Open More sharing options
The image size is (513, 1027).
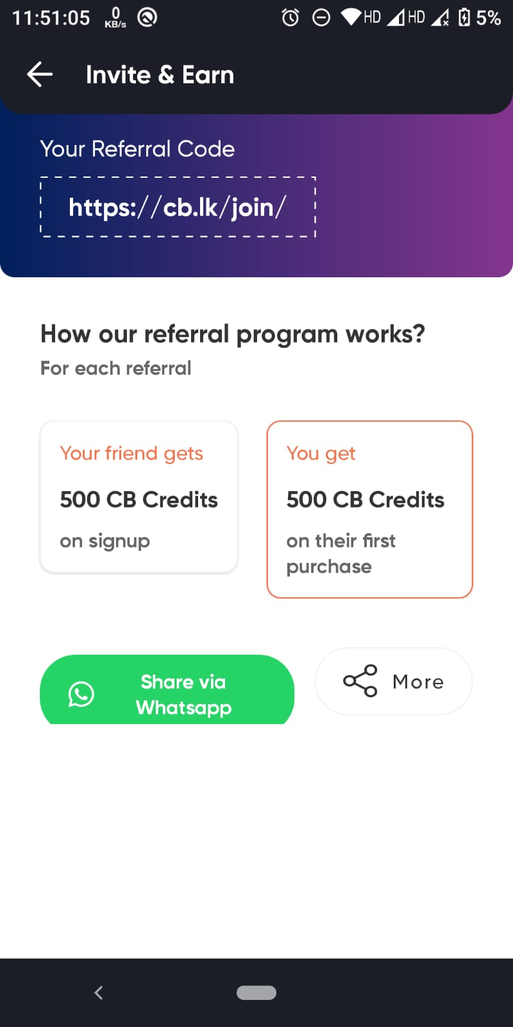[x=394, y=681]
